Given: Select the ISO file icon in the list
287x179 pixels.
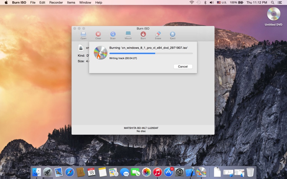Looking at the screenshot, I should point(81,48).
